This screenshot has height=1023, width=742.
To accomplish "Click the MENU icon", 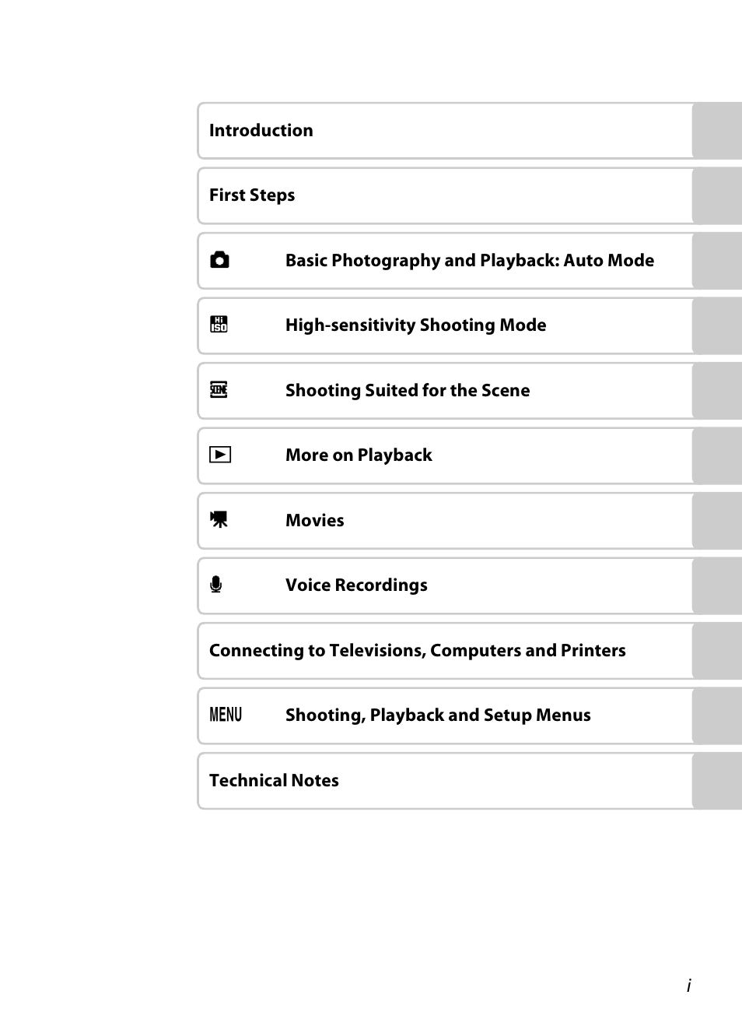I will 226,715.
